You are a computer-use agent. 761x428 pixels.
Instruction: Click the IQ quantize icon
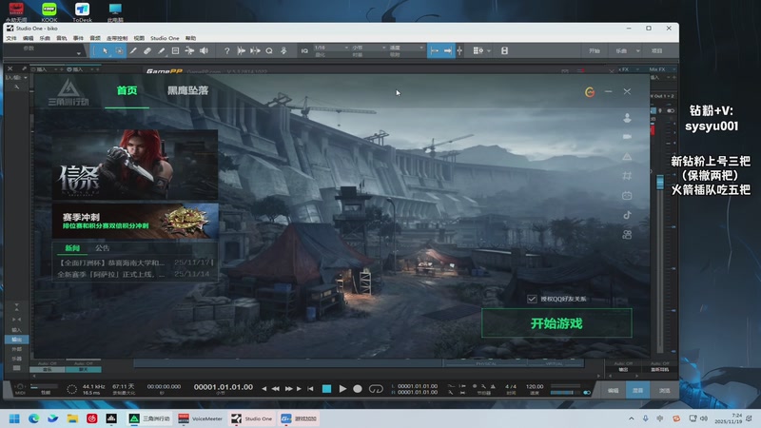point(304,50)
